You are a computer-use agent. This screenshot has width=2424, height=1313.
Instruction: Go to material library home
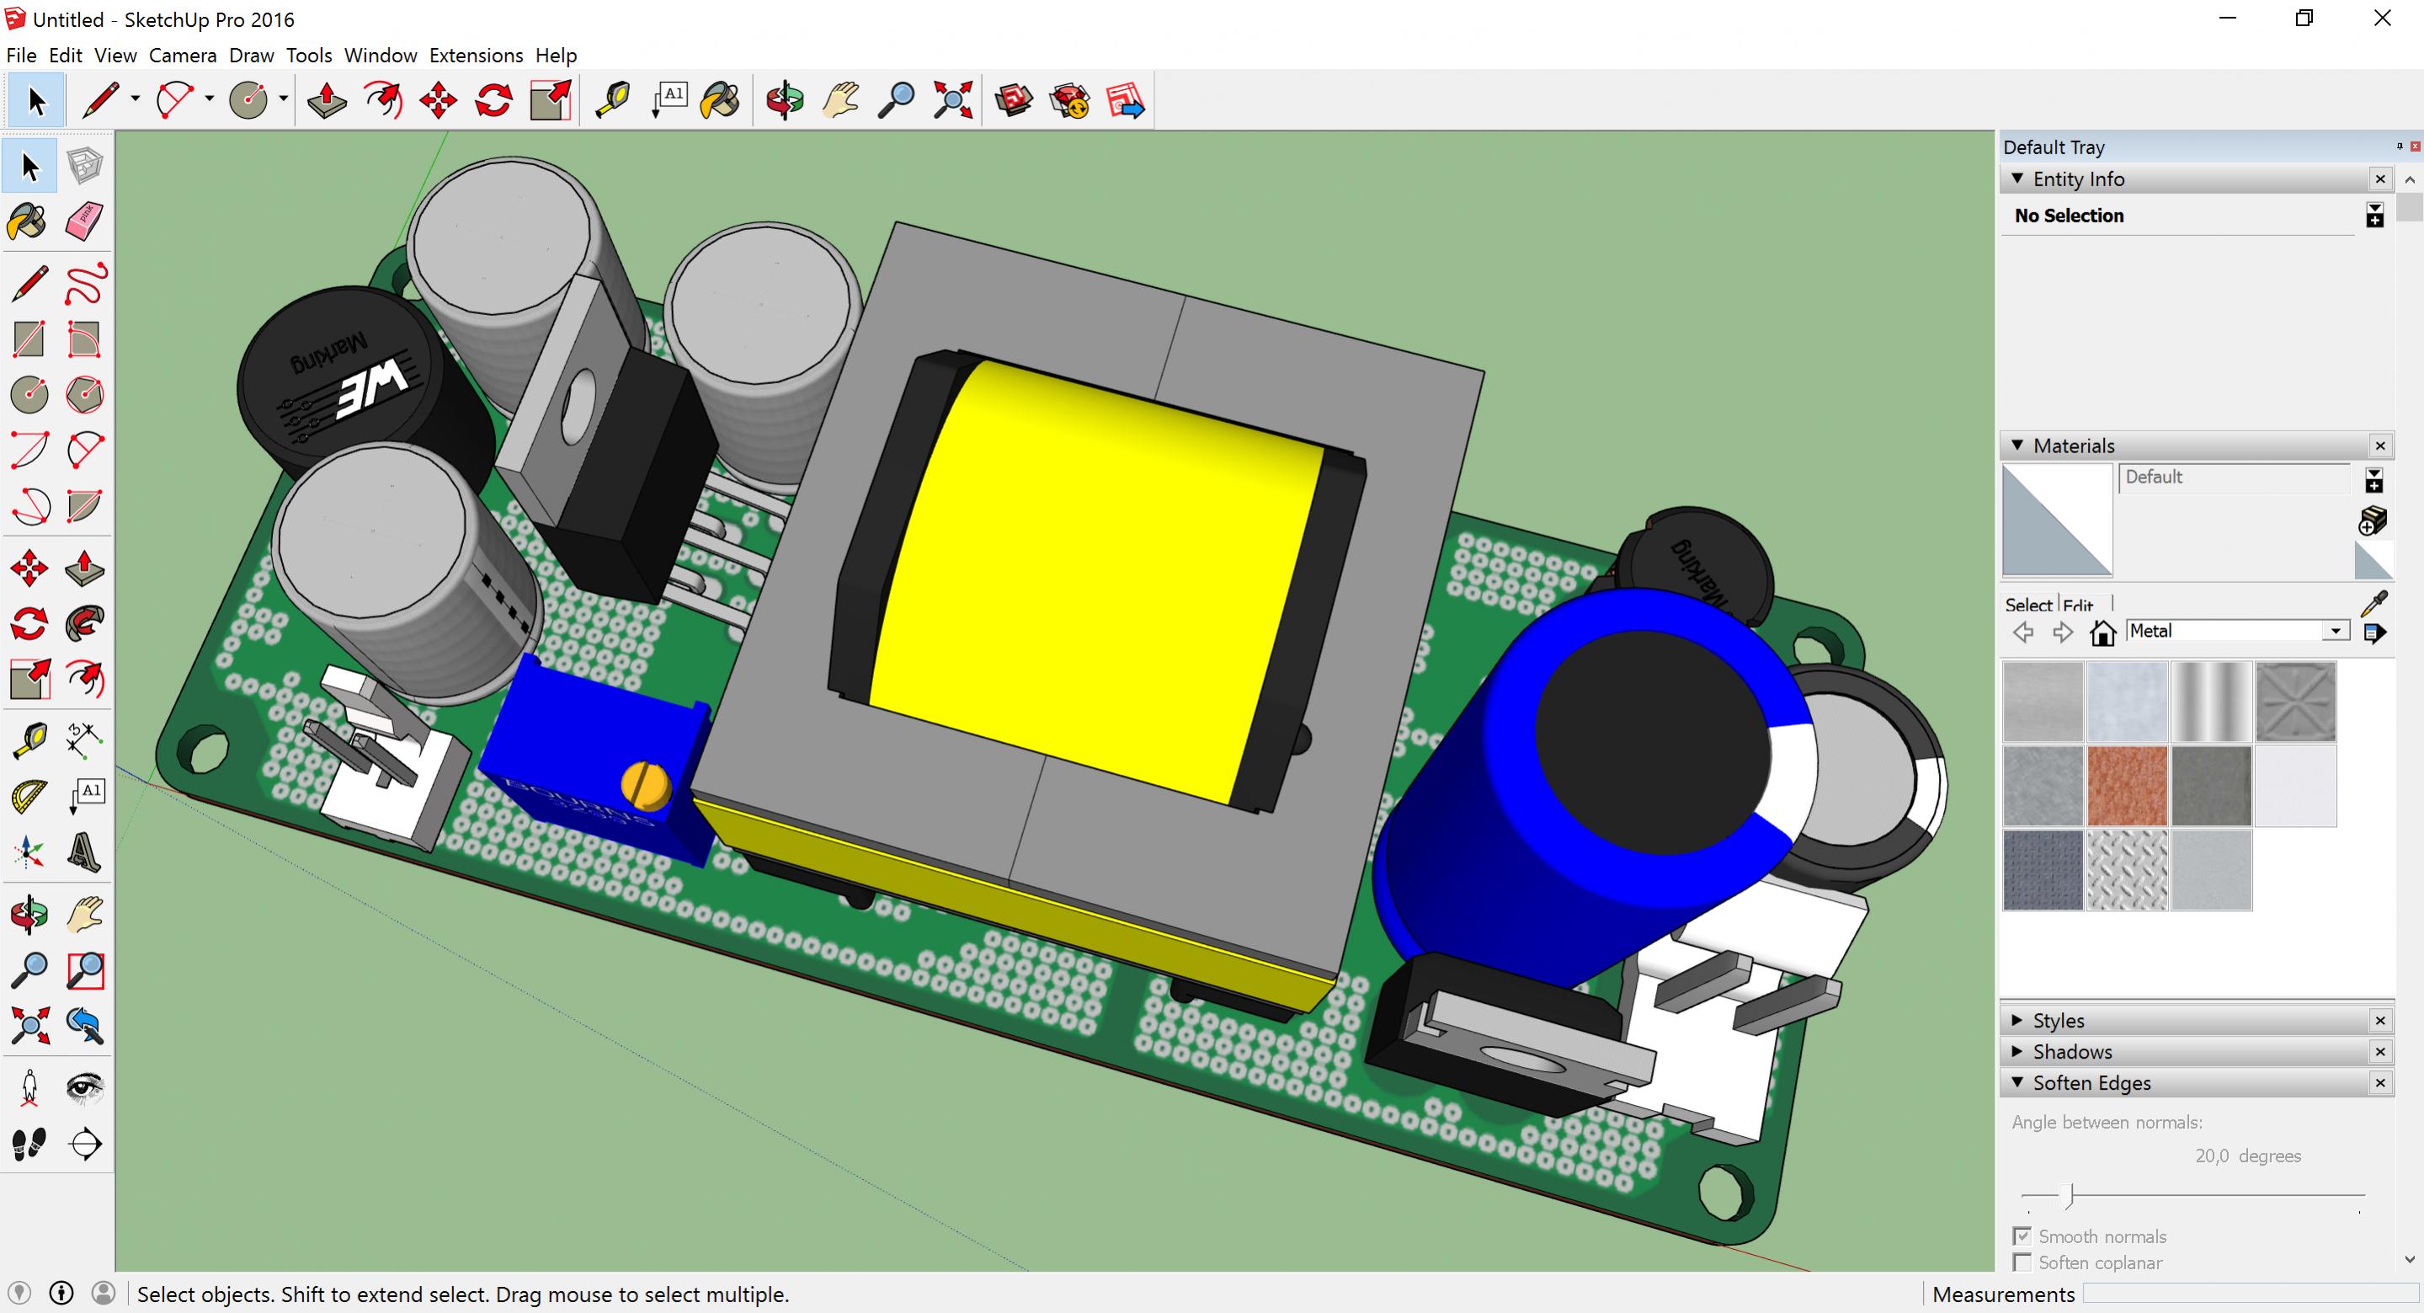2103,632
